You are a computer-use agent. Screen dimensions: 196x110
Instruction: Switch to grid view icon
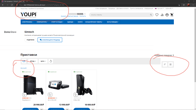pos(170,65)
